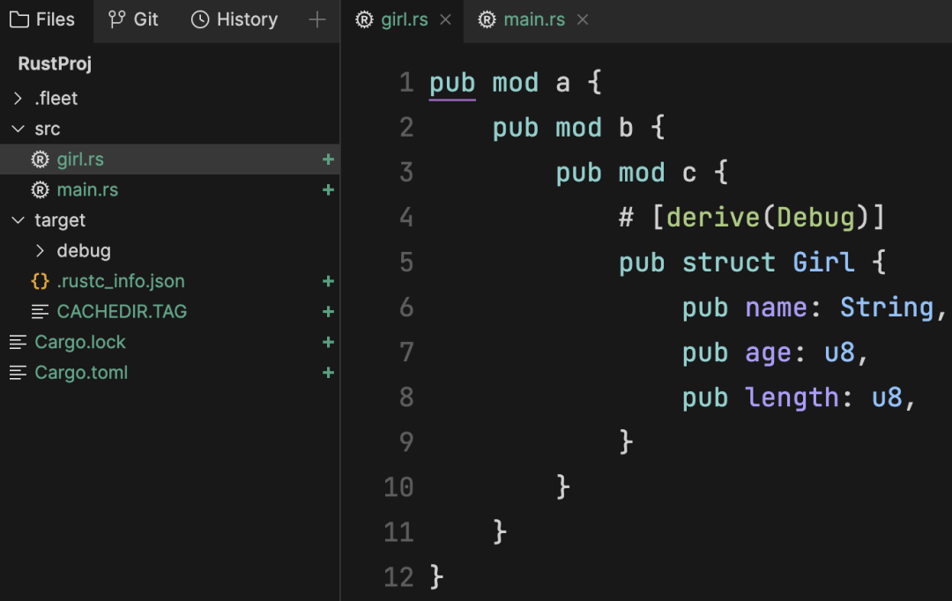Click the Girl struct name in code
952x601 pixels.
pyautogui.click(x=824, y=263)
